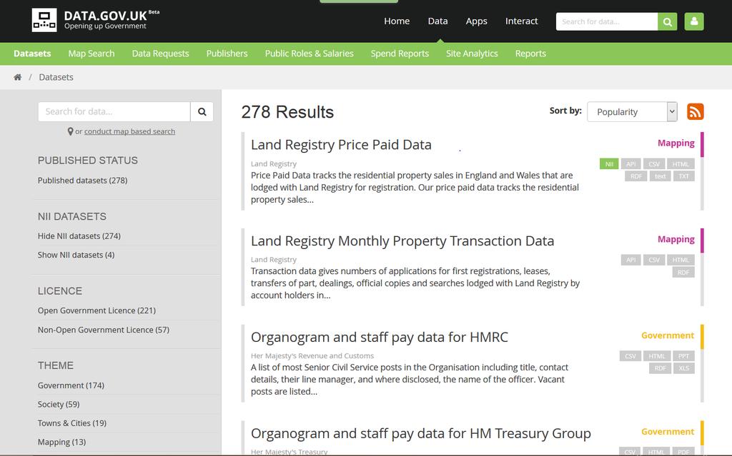The height and width of the screenshot is (456, 732).
Task: Click the home icon in breadcrumb
Action: click(x=17, y=77)
